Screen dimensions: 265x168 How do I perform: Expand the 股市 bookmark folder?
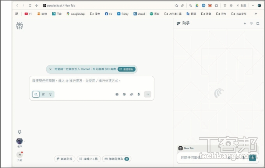[x=221, y=14]
